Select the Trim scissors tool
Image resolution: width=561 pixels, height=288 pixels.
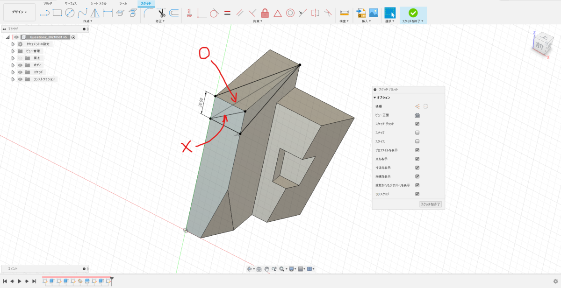(x=162, y=13)
